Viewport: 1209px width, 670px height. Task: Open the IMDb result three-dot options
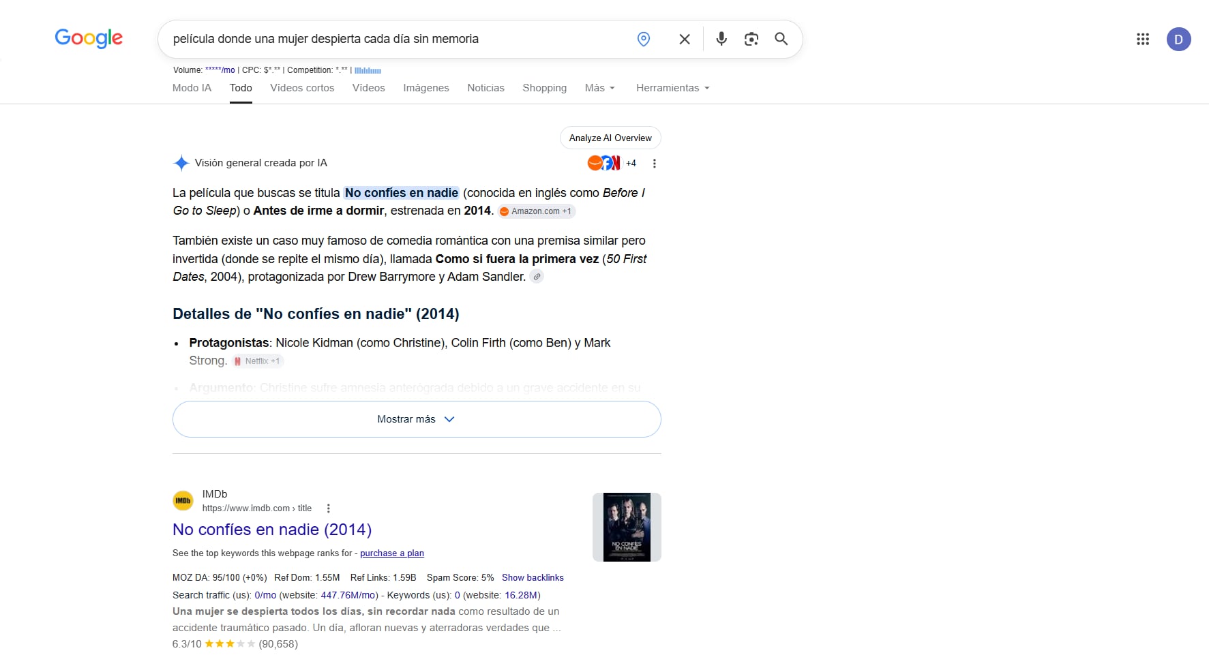click(328, 508)
